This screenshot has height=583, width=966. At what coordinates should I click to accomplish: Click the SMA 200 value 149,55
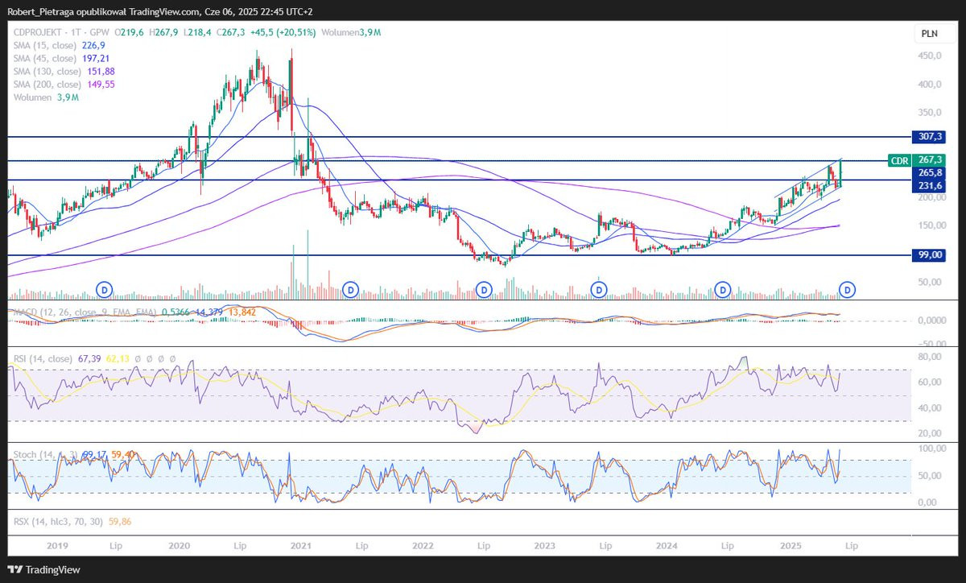(x=103, y=85)
